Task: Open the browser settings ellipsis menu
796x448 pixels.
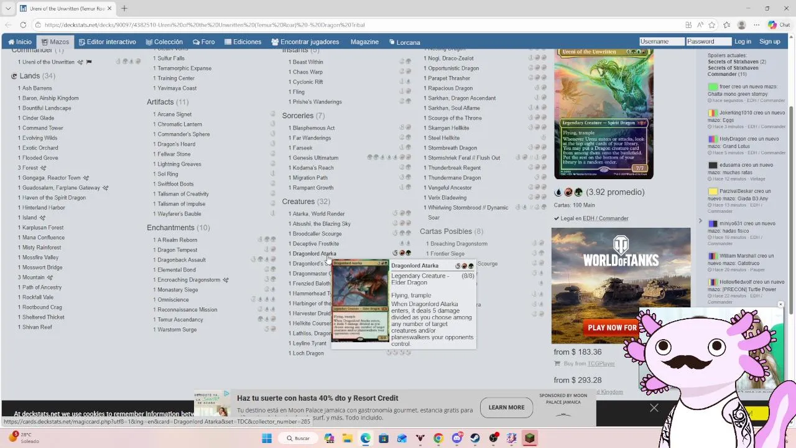Action: point(756,25)
